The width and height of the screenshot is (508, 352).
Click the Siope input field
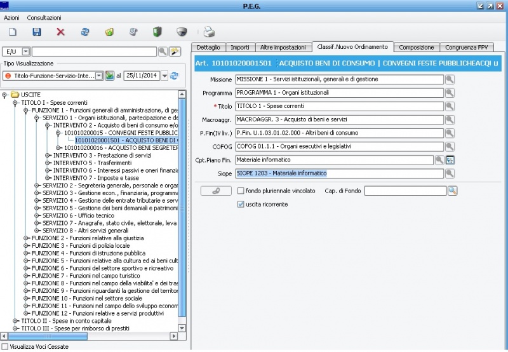click(x=338, y=173)
